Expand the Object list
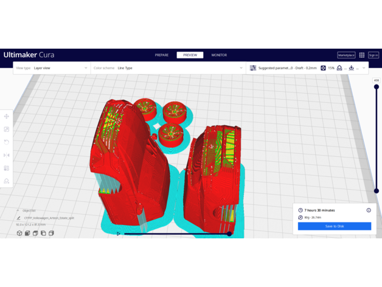This screenshot has height=287, width=382. point(18,210)
